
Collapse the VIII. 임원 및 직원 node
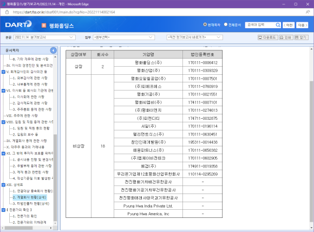click(3, 122)
